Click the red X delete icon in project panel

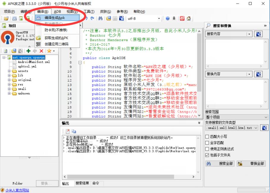[x=41, y=51]
